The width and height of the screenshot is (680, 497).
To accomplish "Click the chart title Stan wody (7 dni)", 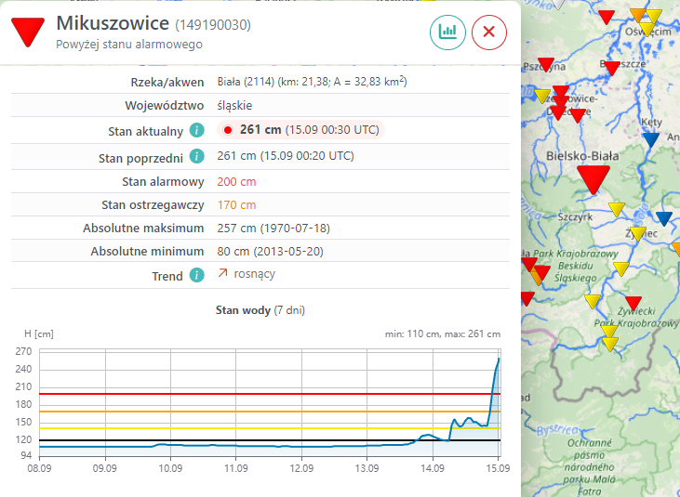I will pyautogui.click(x=260, y=310).
